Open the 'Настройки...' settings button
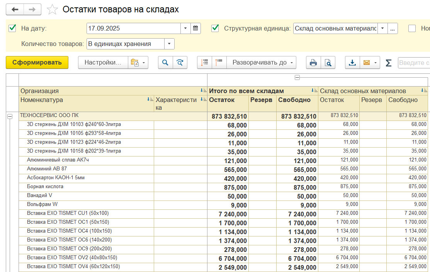 coord(103,63)
